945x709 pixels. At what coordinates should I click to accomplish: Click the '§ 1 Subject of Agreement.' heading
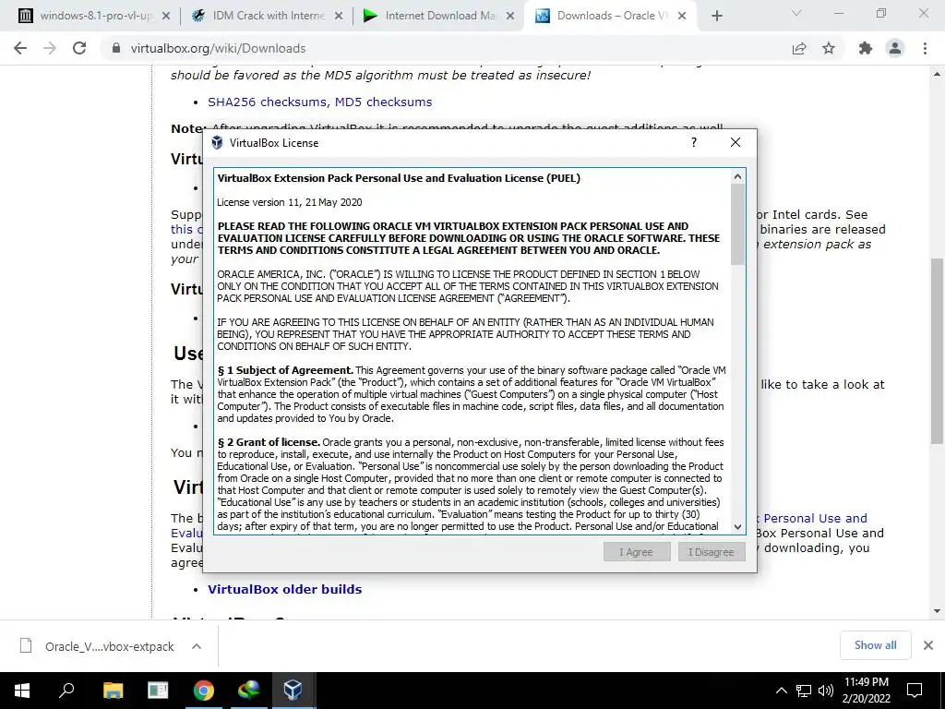(285, 370)
